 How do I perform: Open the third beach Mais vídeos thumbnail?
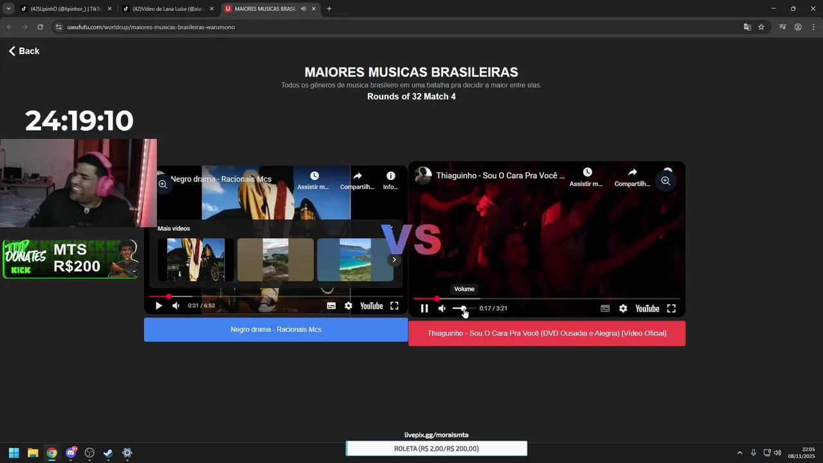[355, 260]
